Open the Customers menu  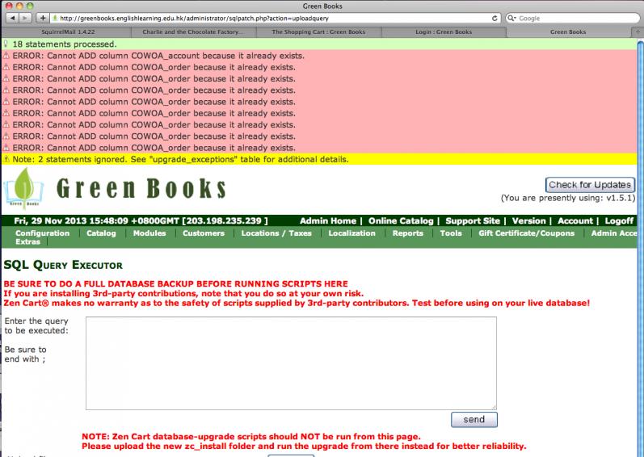point(204,233)
